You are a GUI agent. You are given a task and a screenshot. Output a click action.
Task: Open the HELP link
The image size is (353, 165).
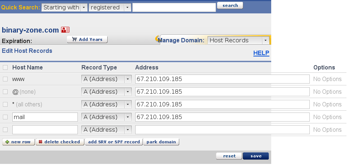tap(261, 53)
